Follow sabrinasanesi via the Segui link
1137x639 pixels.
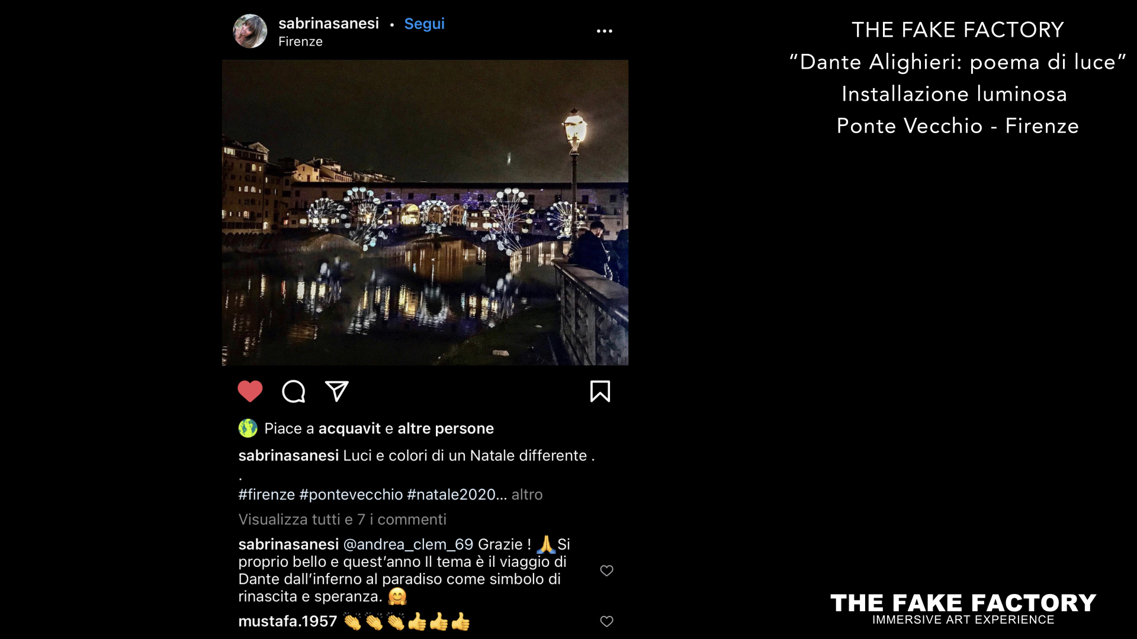click(x=424, y=24)
